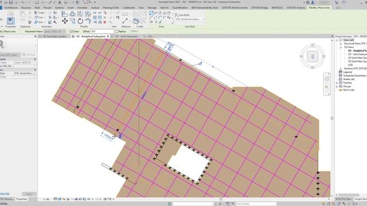Screen dimensions: 367x206
Task: Open the Collaborate ribbon tab
Action: point(128,7)
